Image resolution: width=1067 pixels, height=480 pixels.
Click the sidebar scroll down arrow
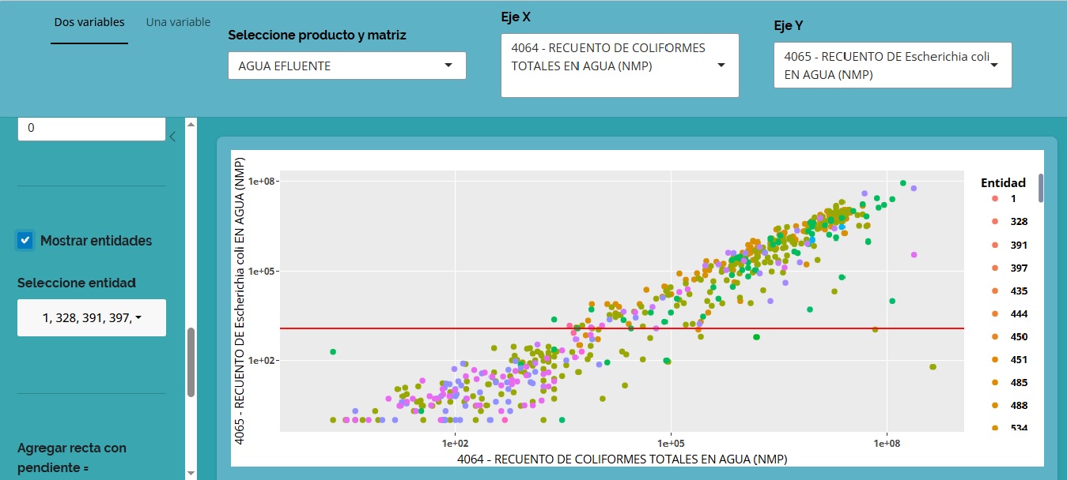coord(190,472)
